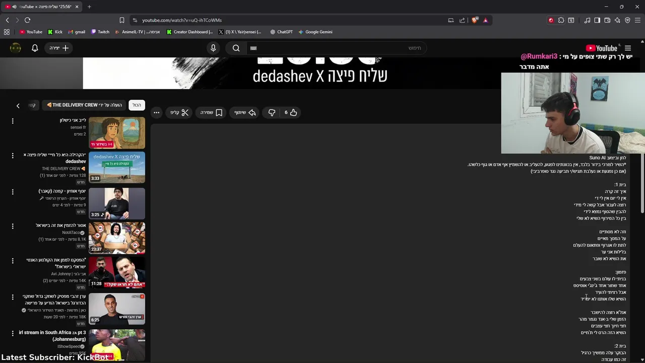Image resolution: width=645 pixels, height=363 pixels.
Task: Click the Brave Shields lion icon
Action: (x=474, y=20)
